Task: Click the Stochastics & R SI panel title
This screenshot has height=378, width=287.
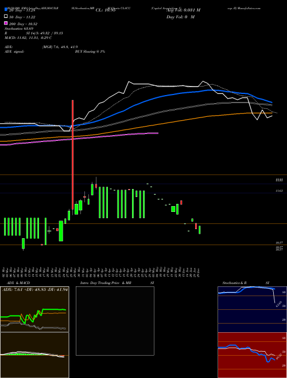Action: click(246, 283)
